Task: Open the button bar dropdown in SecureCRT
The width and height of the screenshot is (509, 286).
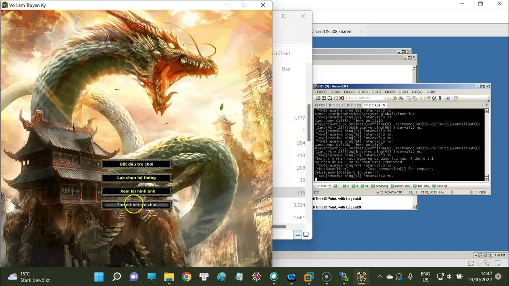Action: [330, 186]
